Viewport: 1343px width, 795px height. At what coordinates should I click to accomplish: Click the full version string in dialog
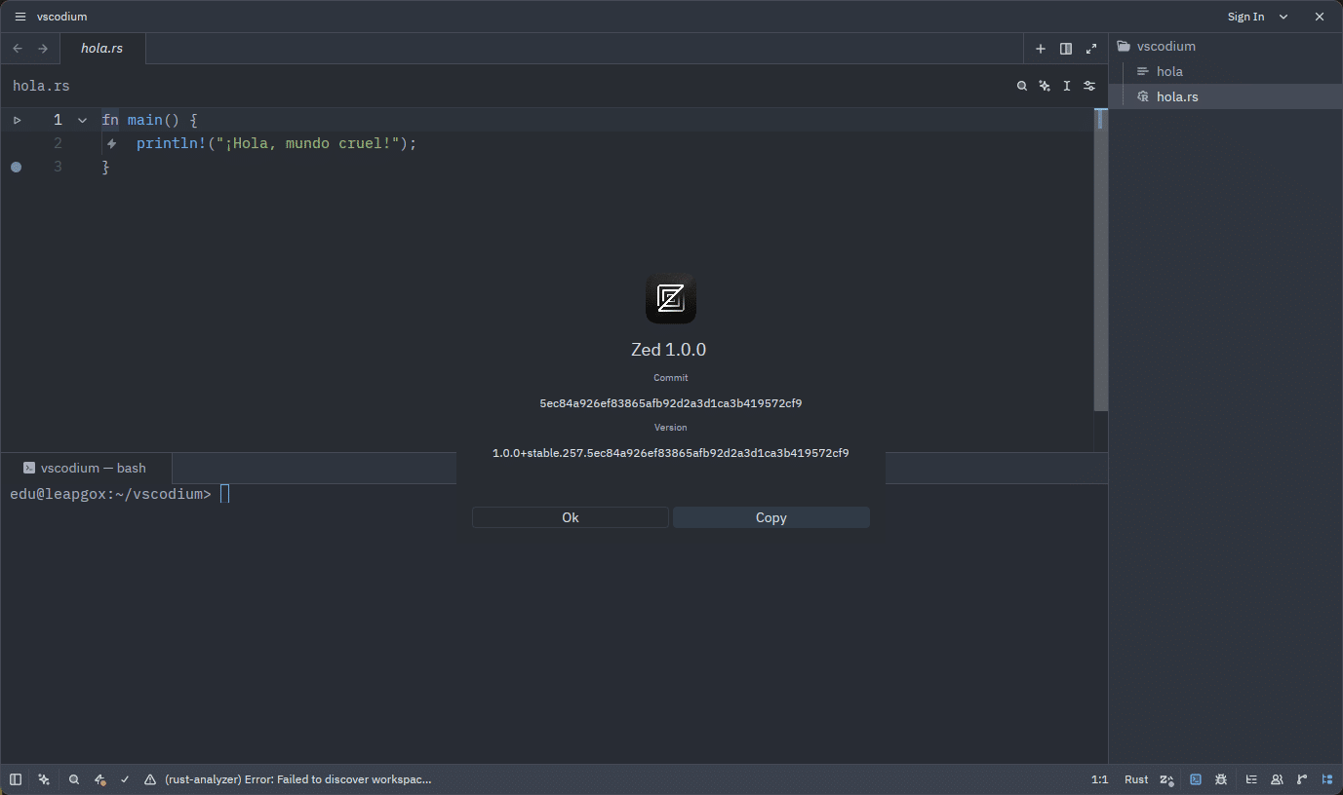coord(671,453)
